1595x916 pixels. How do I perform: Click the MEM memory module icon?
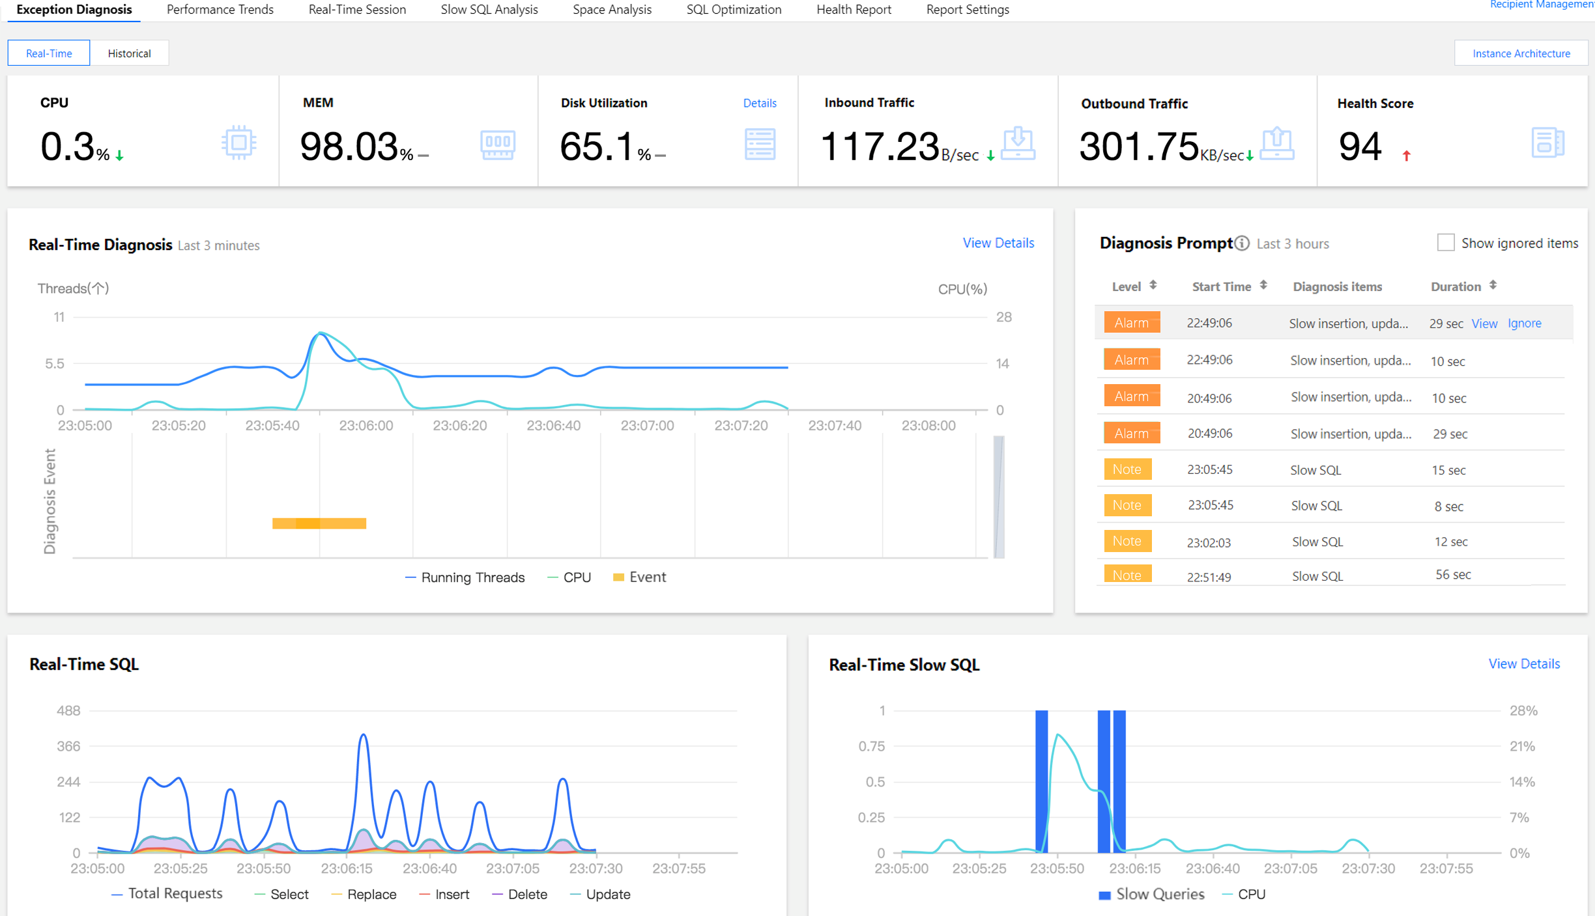point(498,144)
